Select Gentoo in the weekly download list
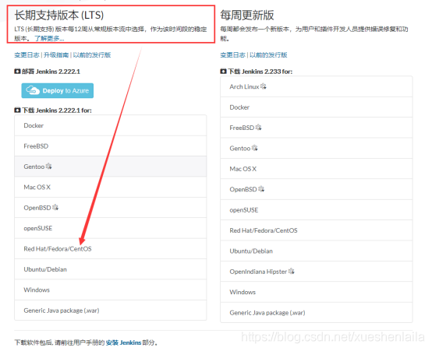 (x=317, y=149)
